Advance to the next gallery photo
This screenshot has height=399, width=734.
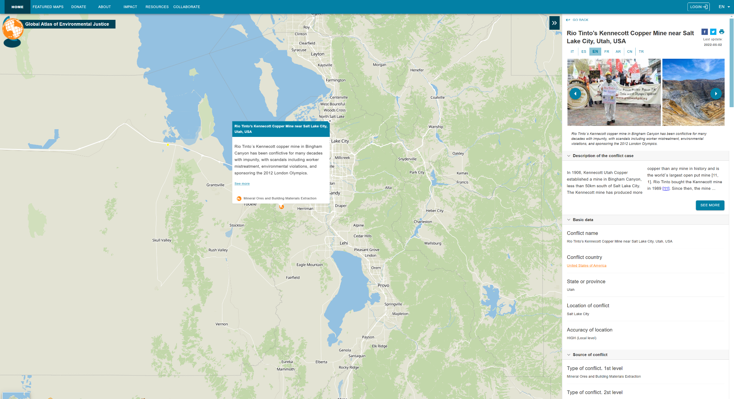click(x=716, y=94)
